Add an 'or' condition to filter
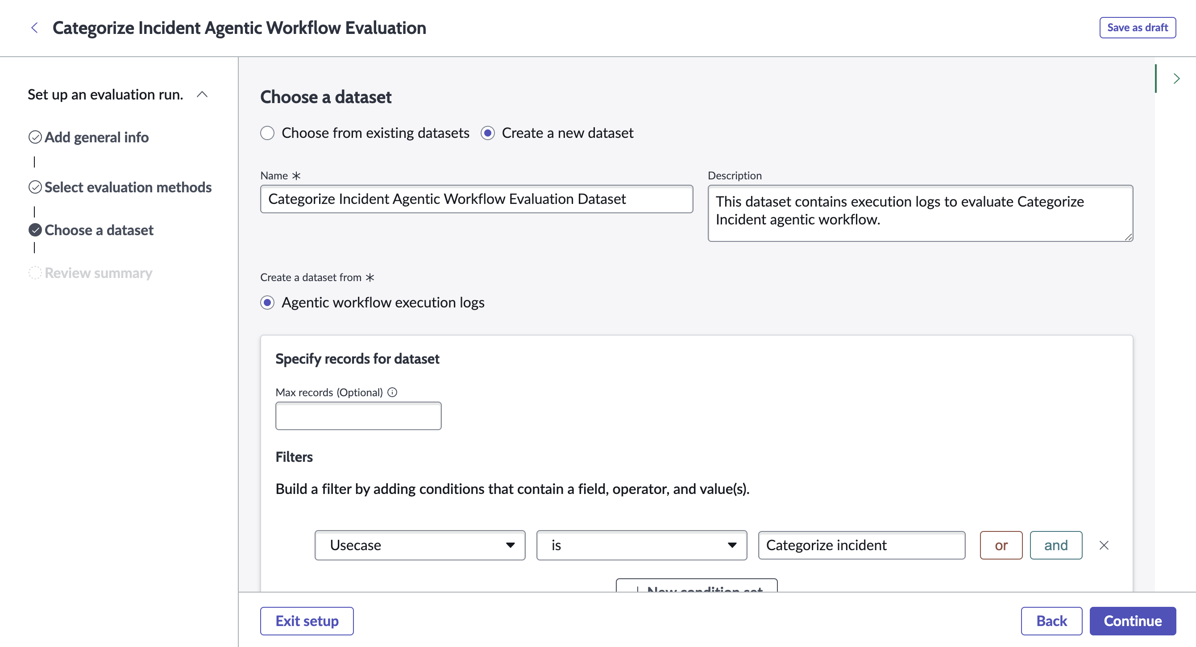Screen dimensions: 1196x647 (1001, 545)
